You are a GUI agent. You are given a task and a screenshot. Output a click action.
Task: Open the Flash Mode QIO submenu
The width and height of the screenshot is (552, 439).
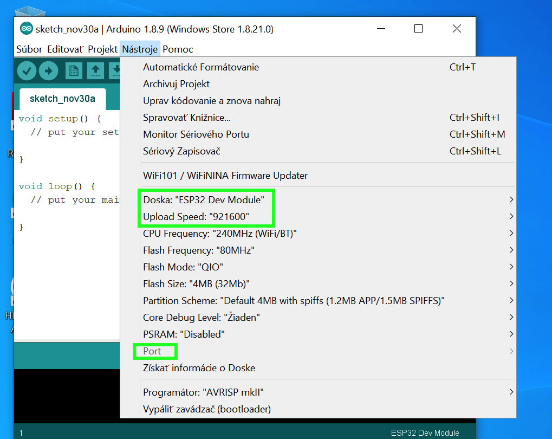pos(183,267)
